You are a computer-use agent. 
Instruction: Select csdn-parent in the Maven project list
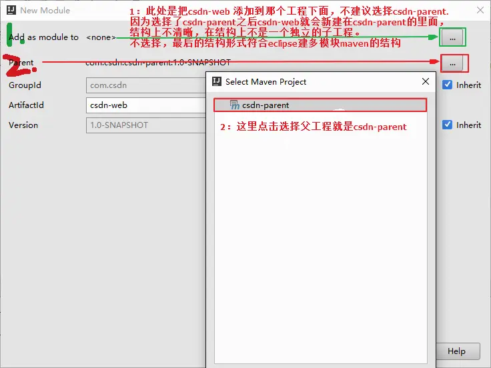[320, 105]
